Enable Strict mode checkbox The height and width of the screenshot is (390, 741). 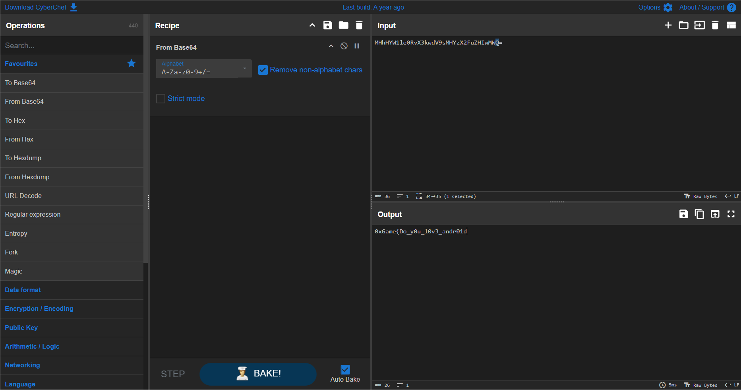click(x=161, y=99)
